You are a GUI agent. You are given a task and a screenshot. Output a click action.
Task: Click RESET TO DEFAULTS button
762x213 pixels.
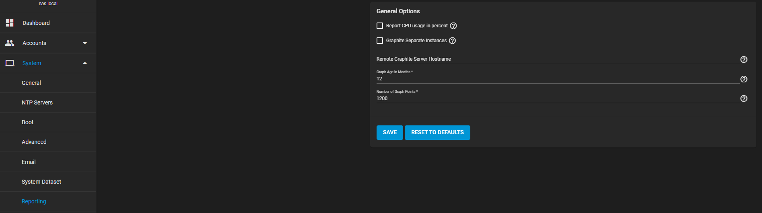pyautogui.click(x=437, y=133)
